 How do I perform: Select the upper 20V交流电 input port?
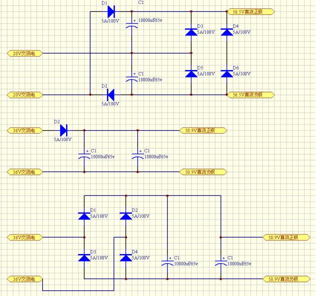click(24, 53)
